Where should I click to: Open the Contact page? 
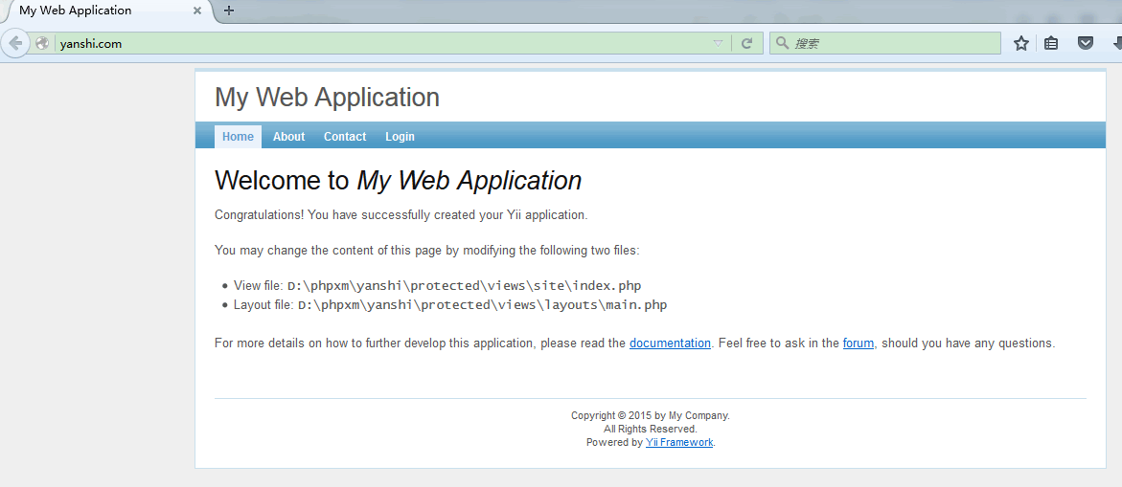click(345, 137)
